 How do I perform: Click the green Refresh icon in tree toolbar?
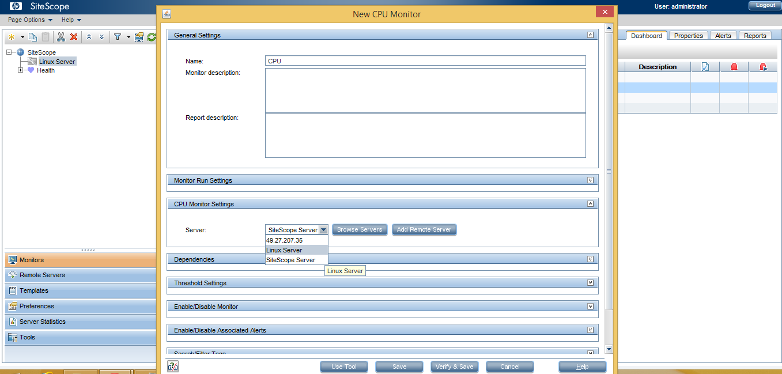152,37
